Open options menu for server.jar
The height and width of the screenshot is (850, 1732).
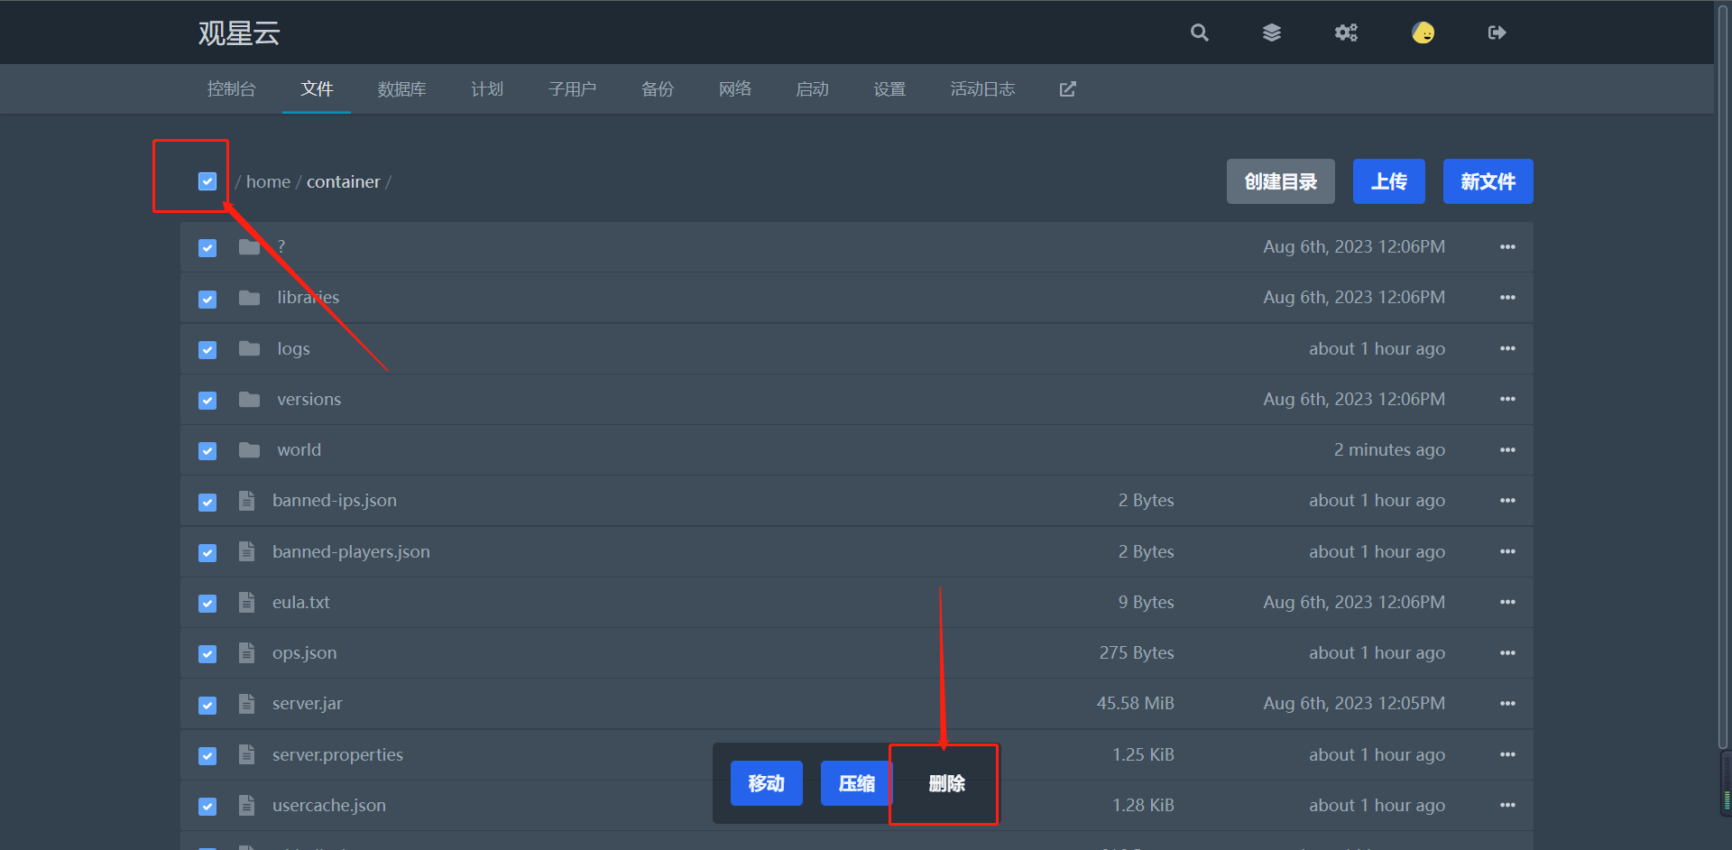pyautogui.click(x=1507, y=704)
